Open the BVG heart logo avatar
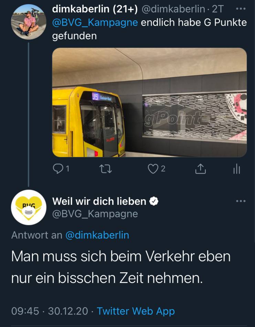Viewport: 255px width, 327px height. (29, 207)
